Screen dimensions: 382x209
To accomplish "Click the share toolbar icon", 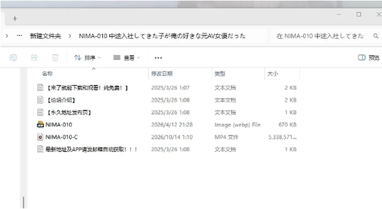I will [x=34, y=58].
